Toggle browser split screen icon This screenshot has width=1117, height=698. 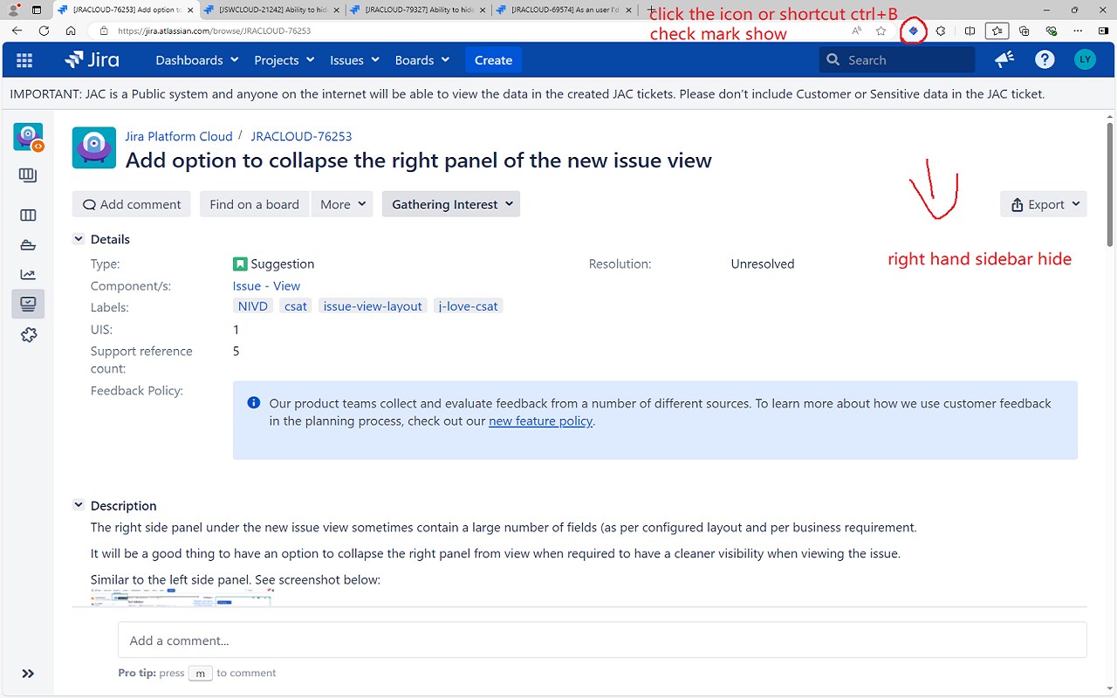tap(970, 31)
